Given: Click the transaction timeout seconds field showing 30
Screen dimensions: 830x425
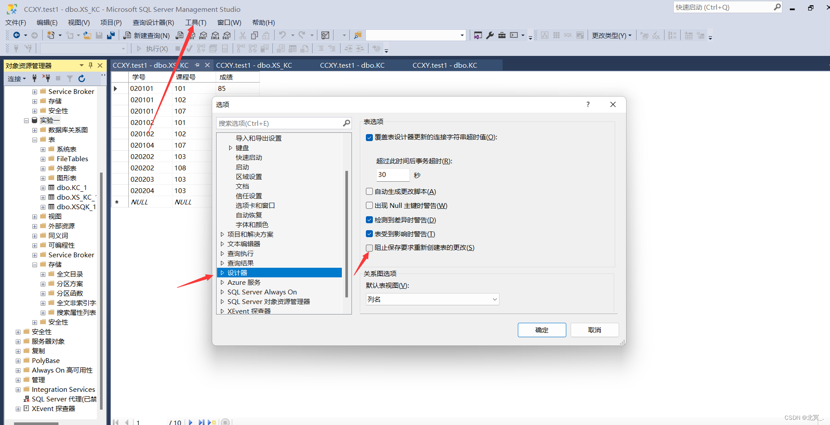Looking at the screenshot, I should [x=393, y=175].
